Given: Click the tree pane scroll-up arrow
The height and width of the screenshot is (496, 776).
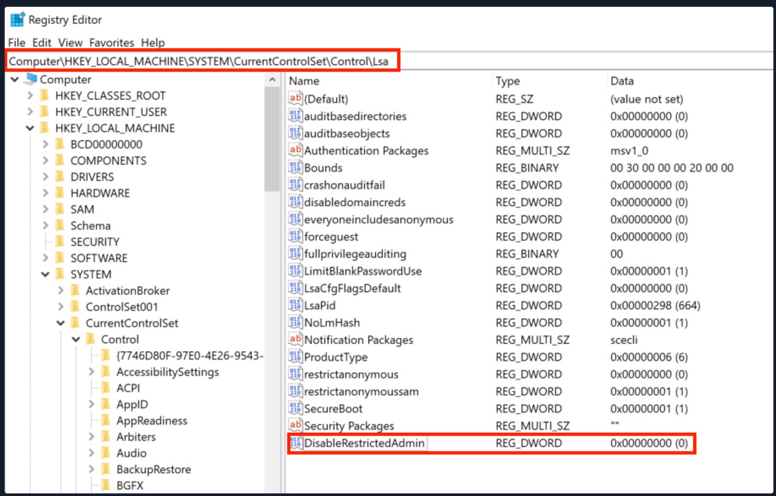Looking at the screenshot, I should [272, 79].
